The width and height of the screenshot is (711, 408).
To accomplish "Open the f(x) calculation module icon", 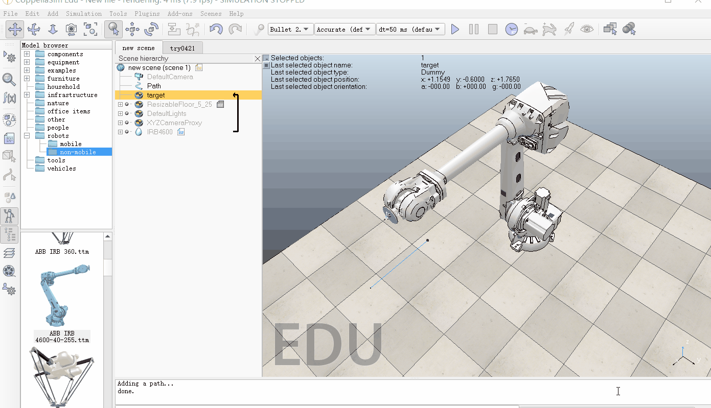I will click(9, 97).
